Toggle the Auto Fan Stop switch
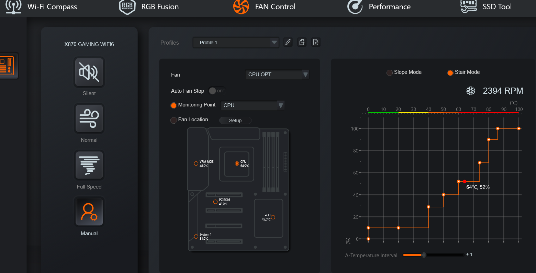 click(216, 91)
